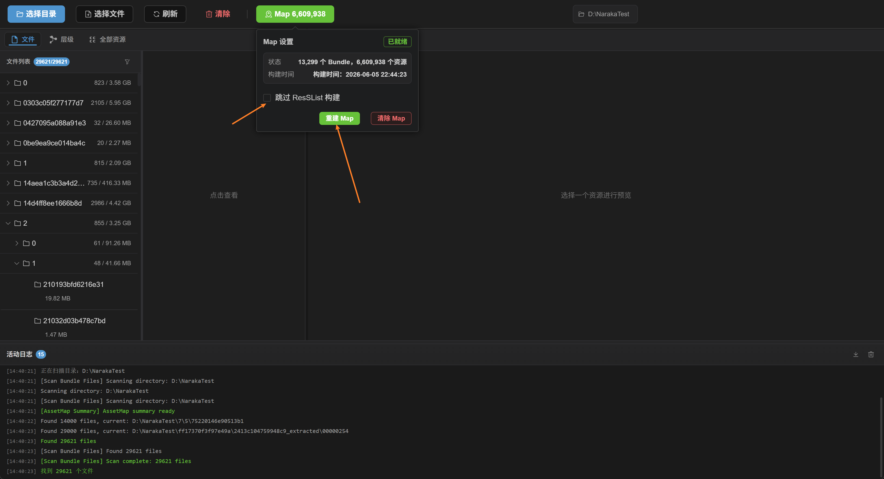Expand folder 14d4ff8ee1666b8d
The height and width of the screenshot is (479, 884).
pyautogui.click(x=8, y=203)
